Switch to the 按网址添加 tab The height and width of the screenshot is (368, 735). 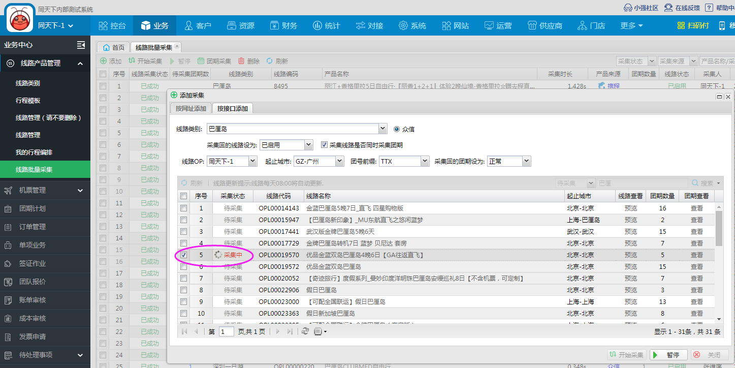pos(191,108)
